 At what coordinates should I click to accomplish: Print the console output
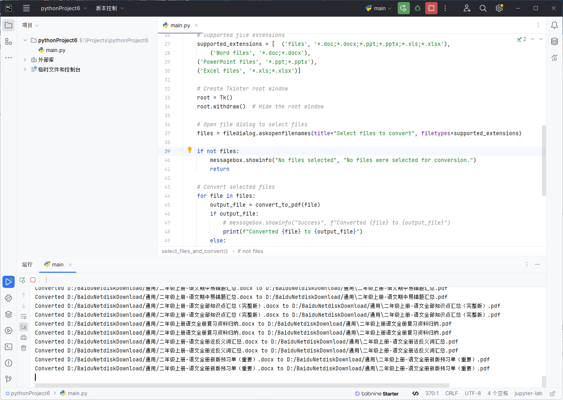[24, 337]
